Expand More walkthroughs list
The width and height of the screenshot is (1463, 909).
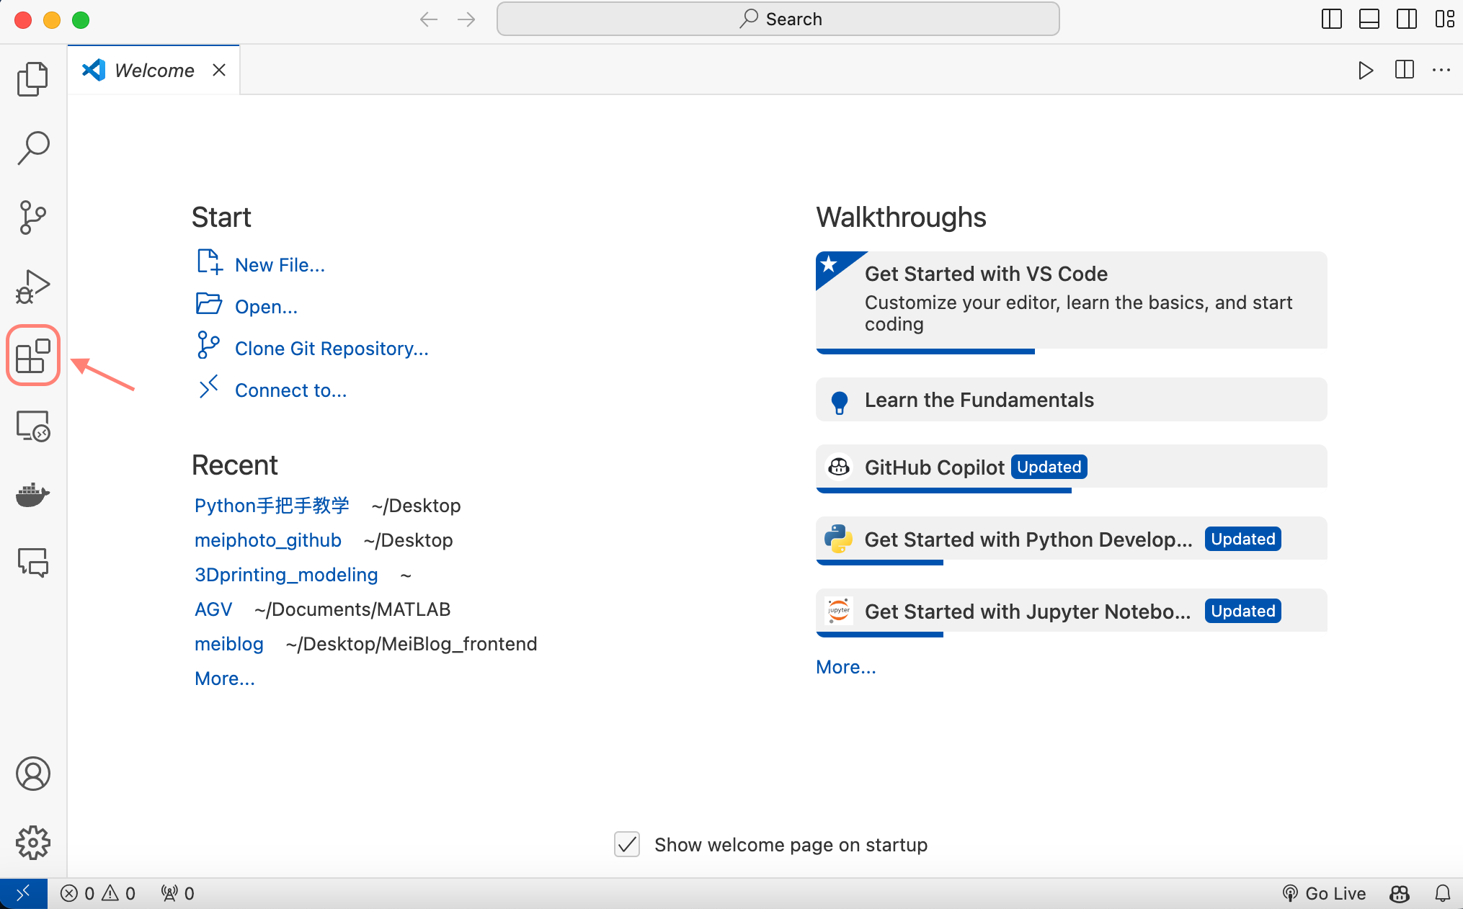pyautogui.click(x=845, y=667)
